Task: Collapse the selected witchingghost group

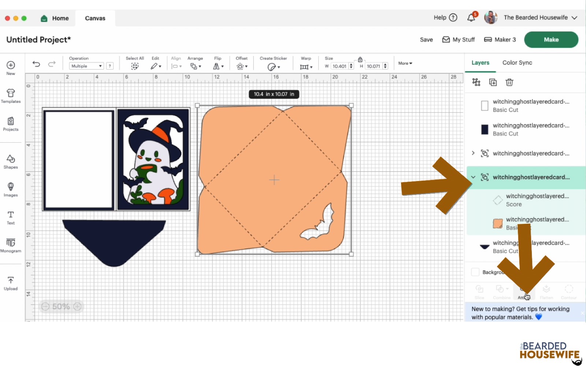Action: pos(473,177)
